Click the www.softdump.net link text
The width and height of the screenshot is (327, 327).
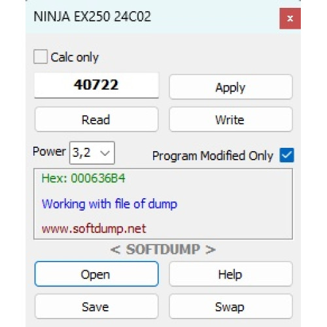click(x=94, y=229)
